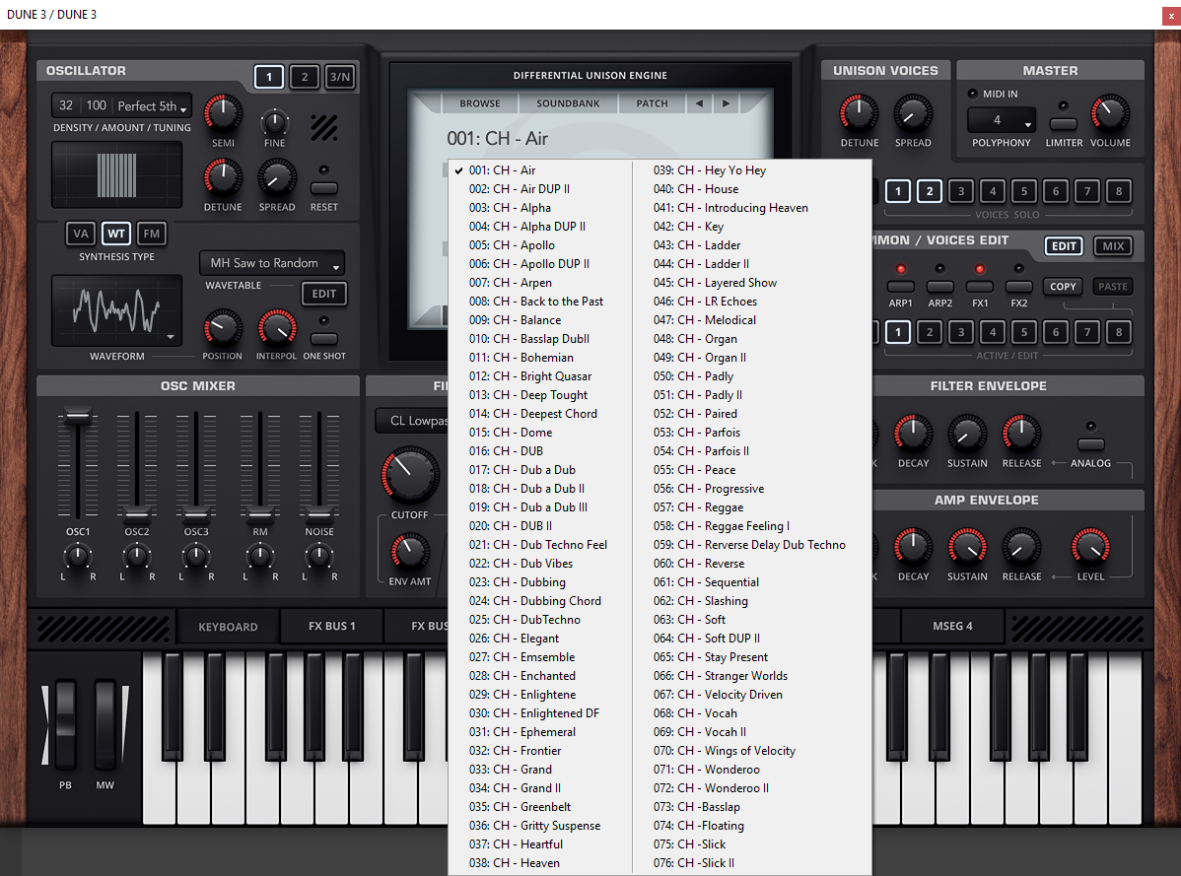Click the next patch arrow
This screenshot has width=1181, height=876.
coord(727,103)
